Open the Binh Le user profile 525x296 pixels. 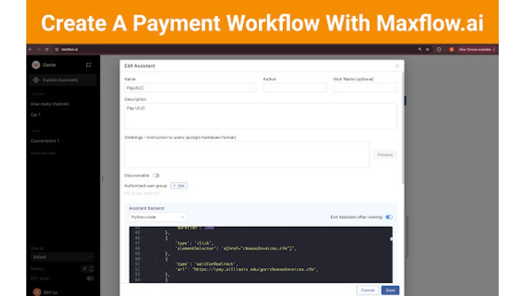tap(45, 292)
